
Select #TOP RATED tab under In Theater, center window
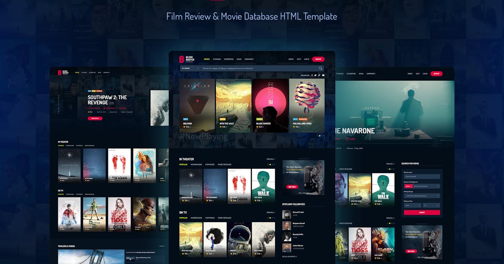point(210,164)
